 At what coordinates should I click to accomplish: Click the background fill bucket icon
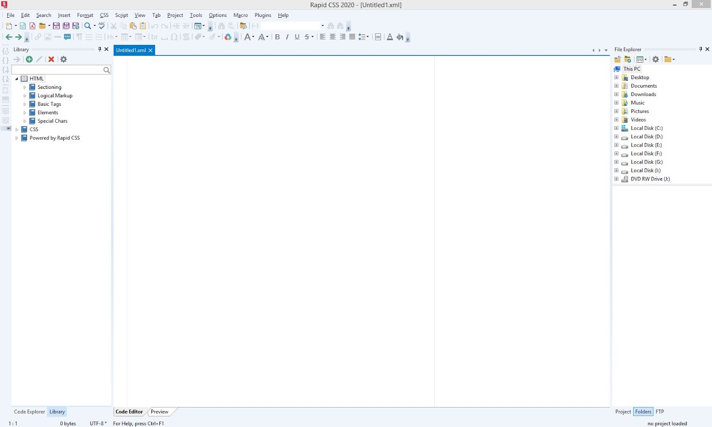400,37
